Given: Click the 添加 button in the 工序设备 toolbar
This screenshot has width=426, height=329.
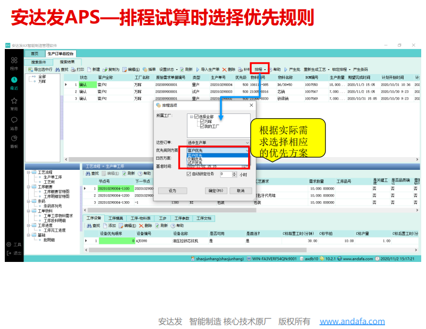Looking at the screenshot, I should point(110,226).
